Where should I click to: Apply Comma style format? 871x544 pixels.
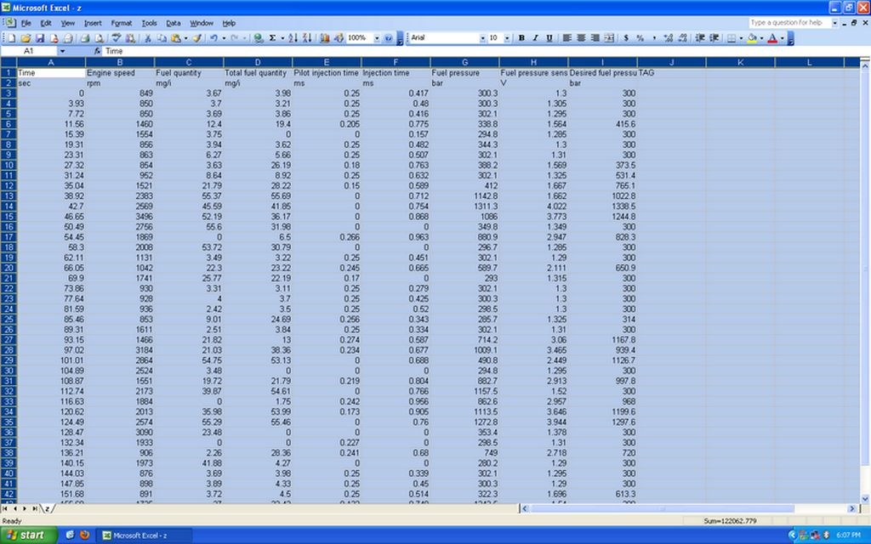(654, 37)
